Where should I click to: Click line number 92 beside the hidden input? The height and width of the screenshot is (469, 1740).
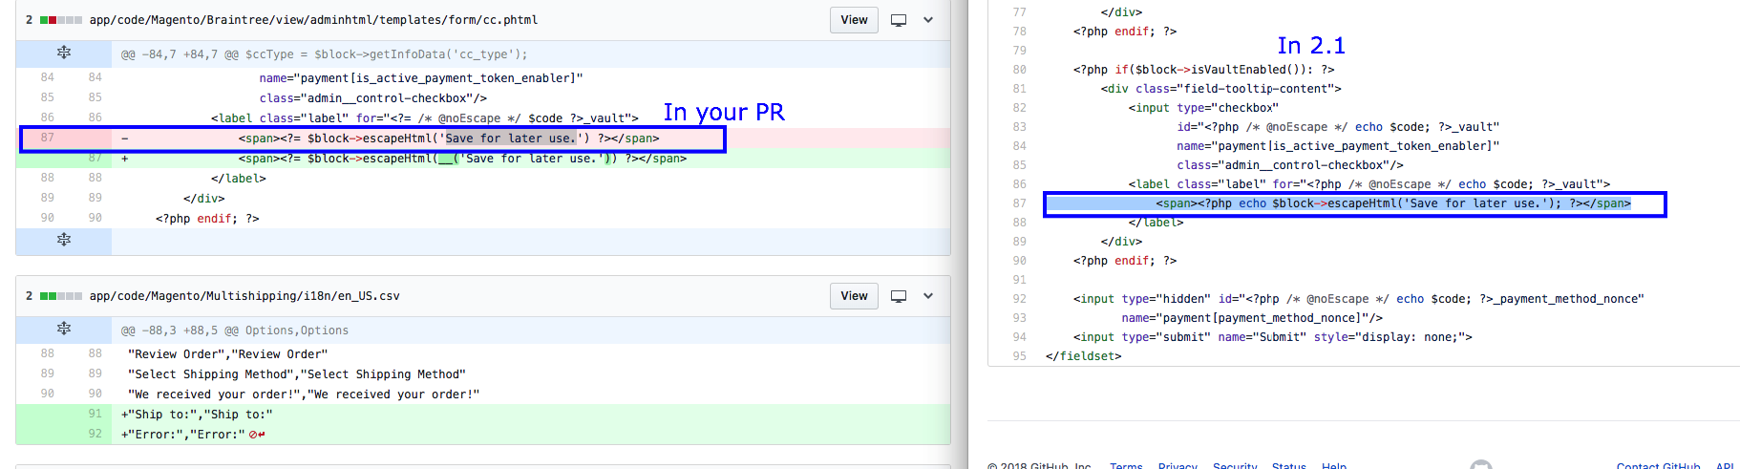coord(1019,299)
